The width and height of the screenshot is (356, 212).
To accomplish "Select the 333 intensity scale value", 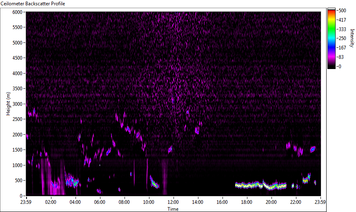I will [342, 29].
